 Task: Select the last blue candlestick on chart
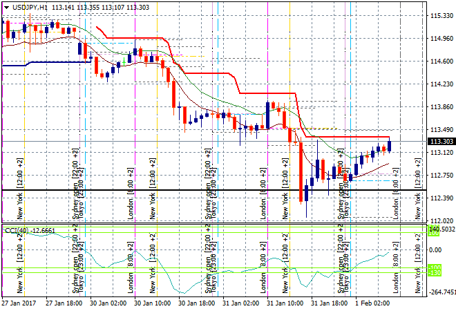[390, 146]
